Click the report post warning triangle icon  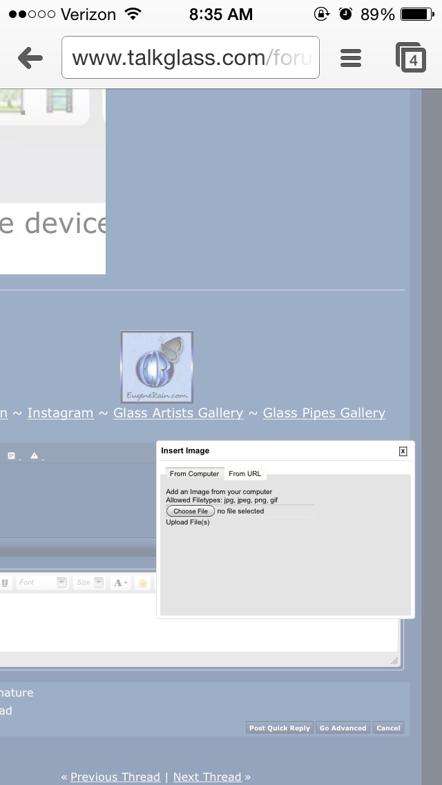(34, 455)
